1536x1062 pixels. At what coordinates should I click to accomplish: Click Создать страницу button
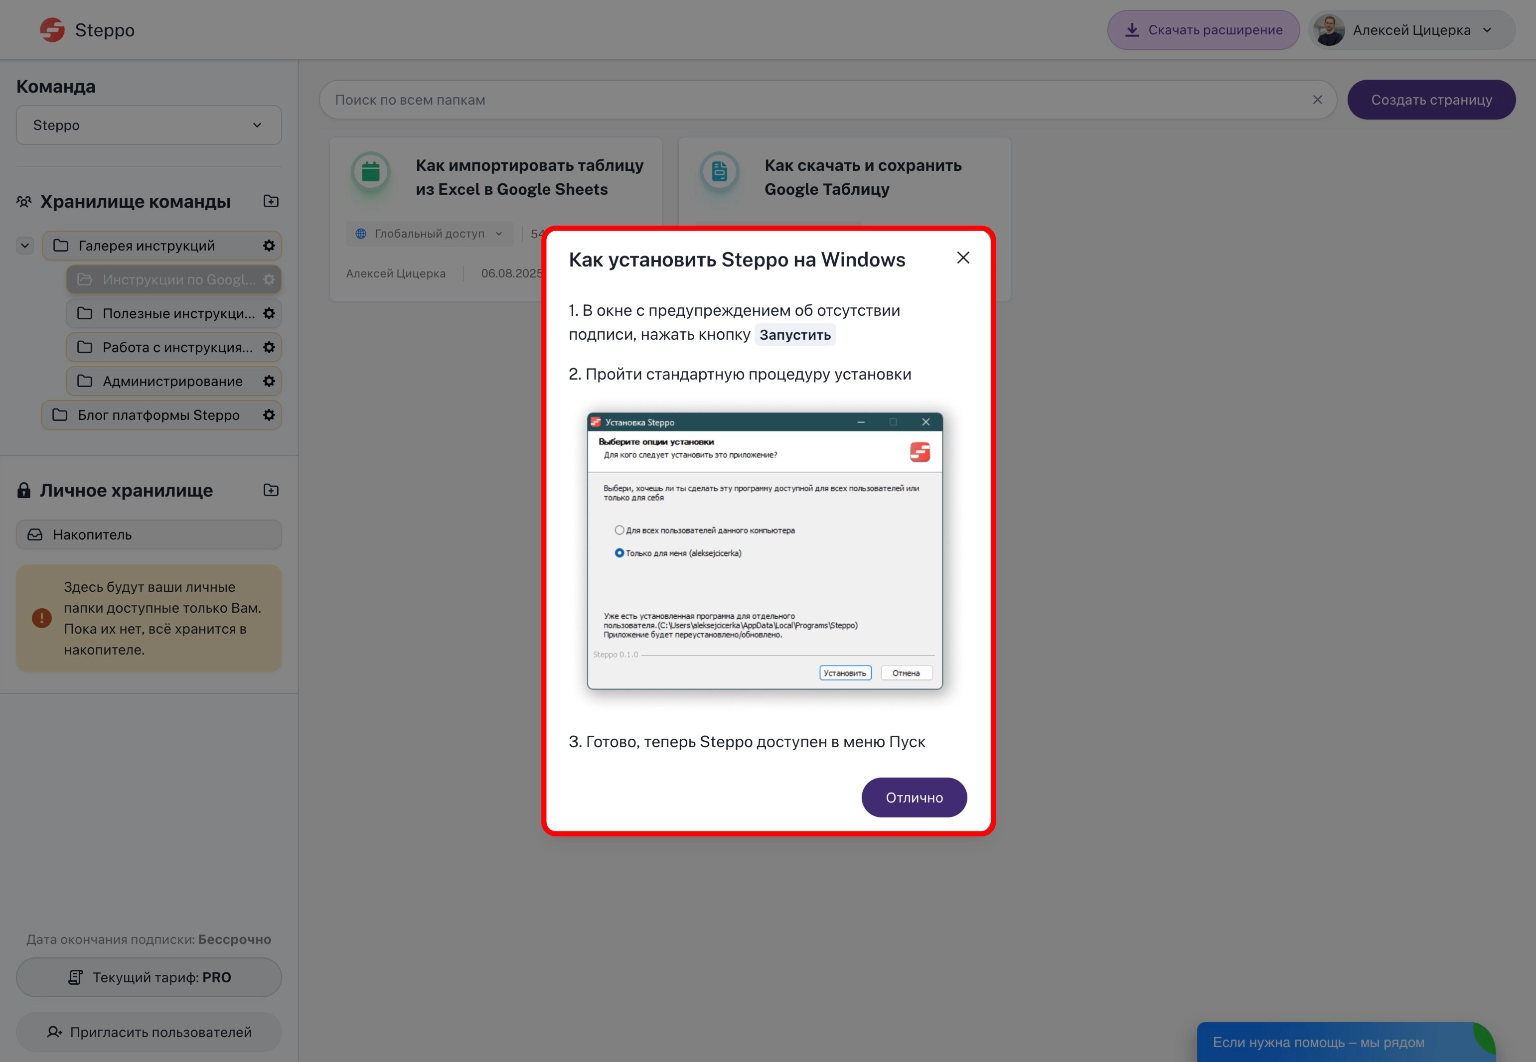tap(1431, 100)
